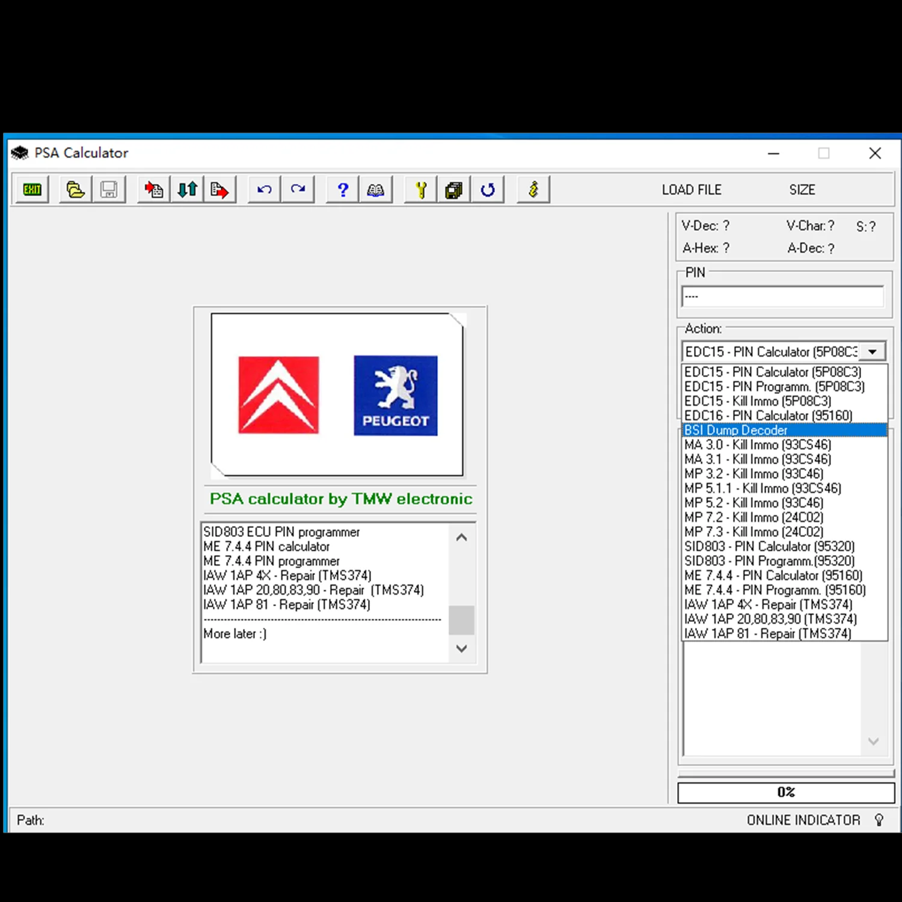This screenshot has width=902, height=902.
Task: Choose MA 3.0 - Kill Immo (93CS46)
Action: click(785, 444)
